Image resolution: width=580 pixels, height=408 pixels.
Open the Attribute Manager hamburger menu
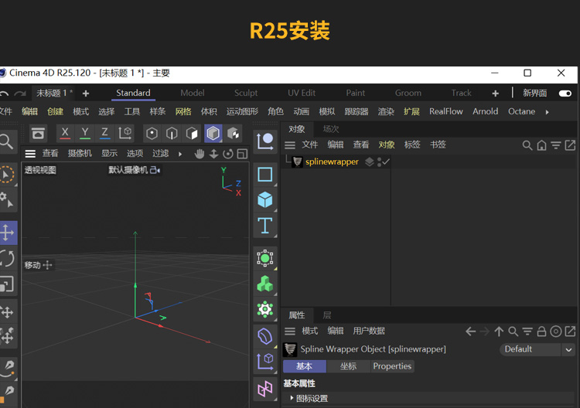pyautogui.click(x=290, y=331)
